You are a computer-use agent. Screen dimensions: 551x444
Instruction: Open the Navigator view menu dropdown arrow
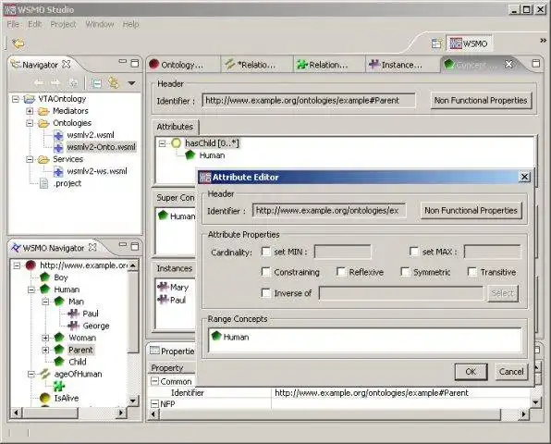(x=132, y=83)
